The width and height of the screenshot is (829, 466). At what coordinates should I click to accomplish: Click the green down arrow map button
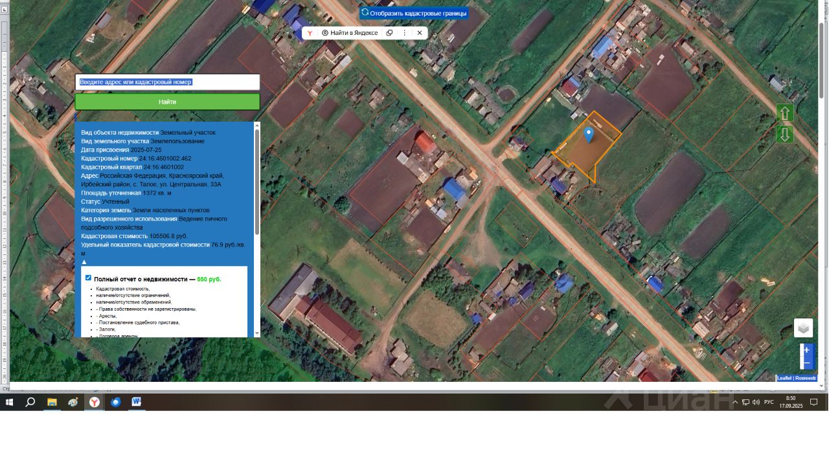pos(785,135)
